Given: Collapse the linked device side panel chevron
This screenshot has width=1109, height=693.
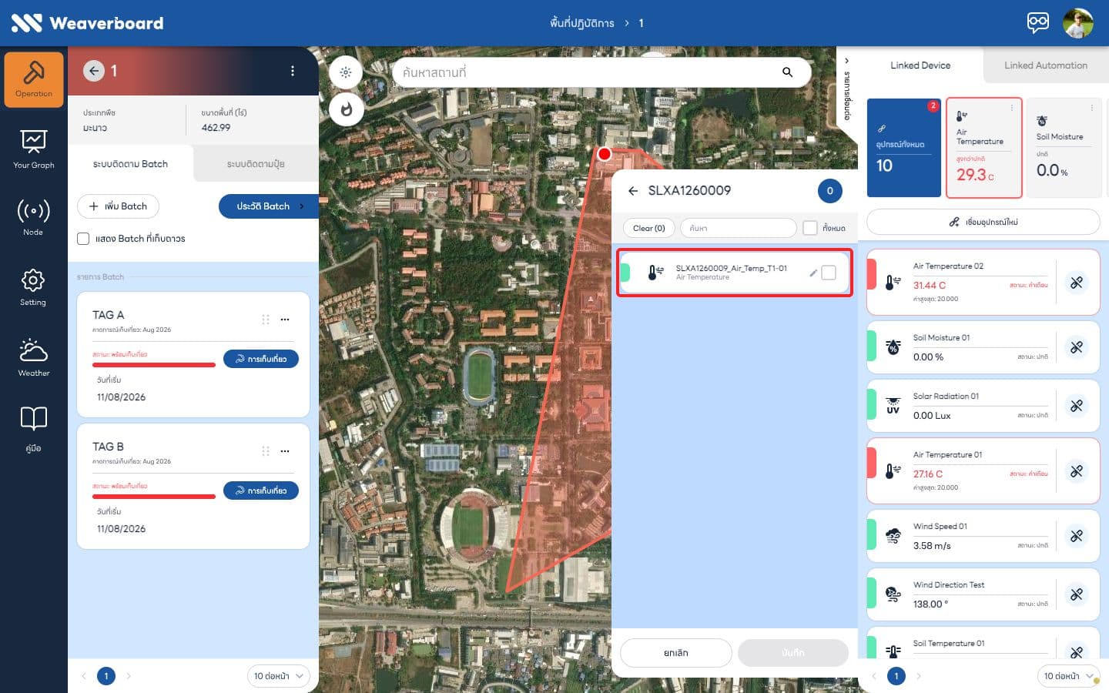Looking at the screenshot, I should pyautogui.click(x=846, y=60).
